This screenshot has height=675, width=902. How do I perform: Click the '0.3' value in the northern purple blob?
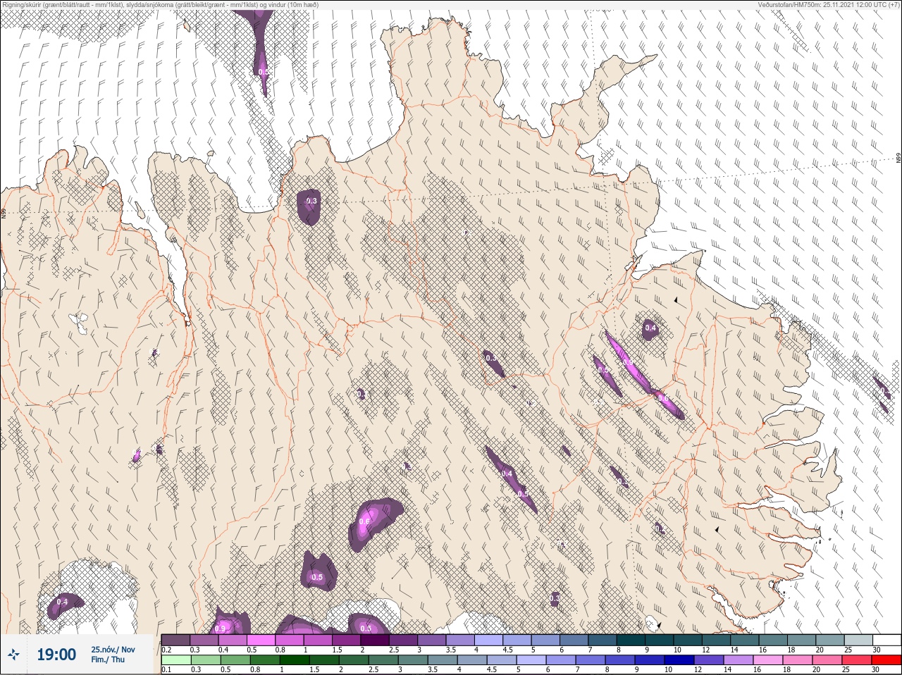click(311, 201)
